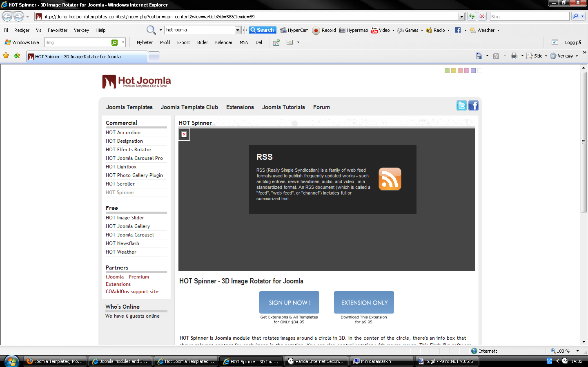Open the zoom level 100 % dropdown
Image resolution: width=588 pixels, height=367 pixels.
pyautogui.click(x=577, y=351)
